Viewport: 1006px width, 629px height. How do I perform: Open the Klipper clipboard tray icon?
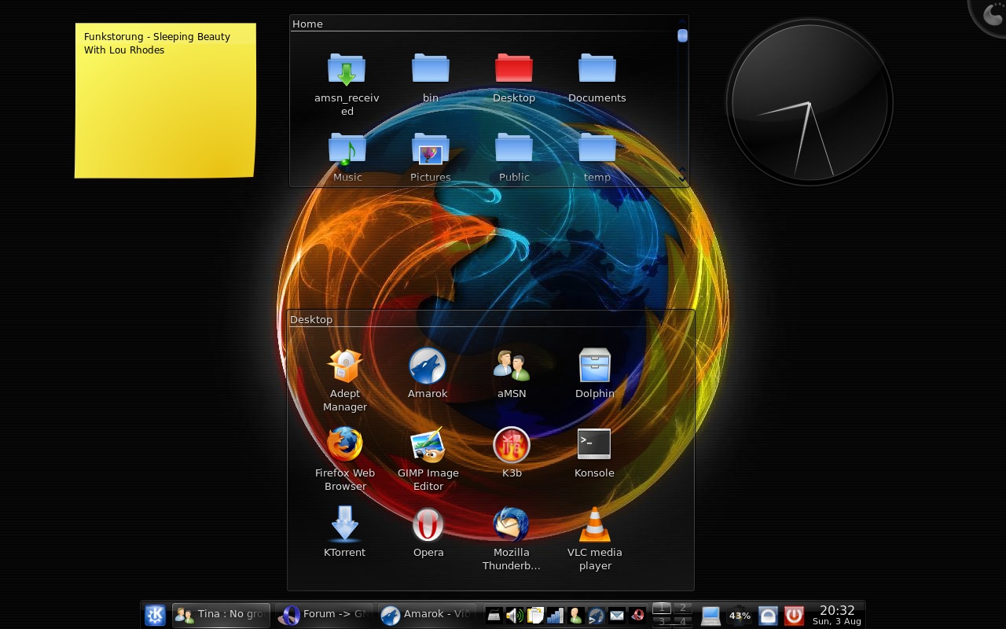[x=535, y=616]
